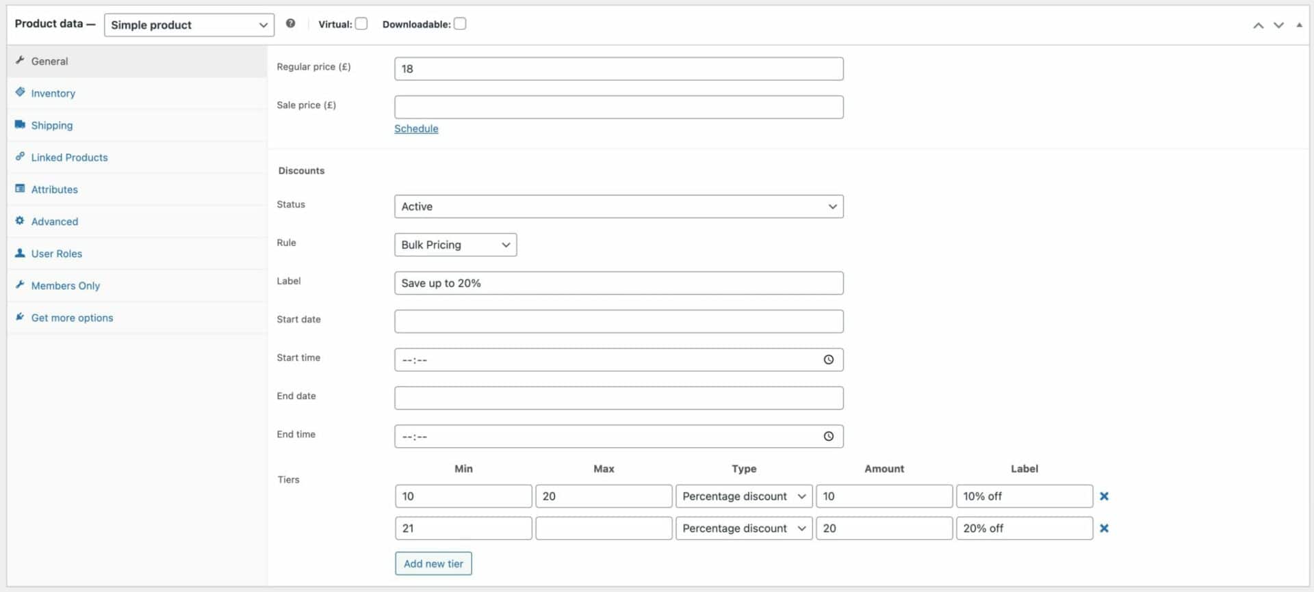Screen dimensions: 1314x592
Task: Open the Linked Products tab
Action: click(137, 157)
